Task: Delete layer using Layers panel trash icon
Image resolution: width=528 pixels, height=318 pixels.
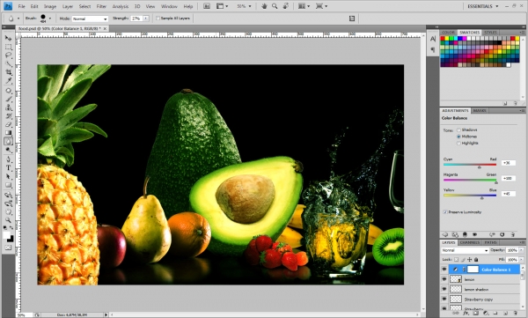Action: (515, 314)
